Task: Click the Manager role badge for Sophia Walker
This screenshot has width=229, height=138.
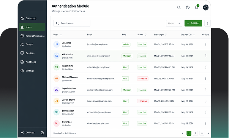Action: point(127,90)
